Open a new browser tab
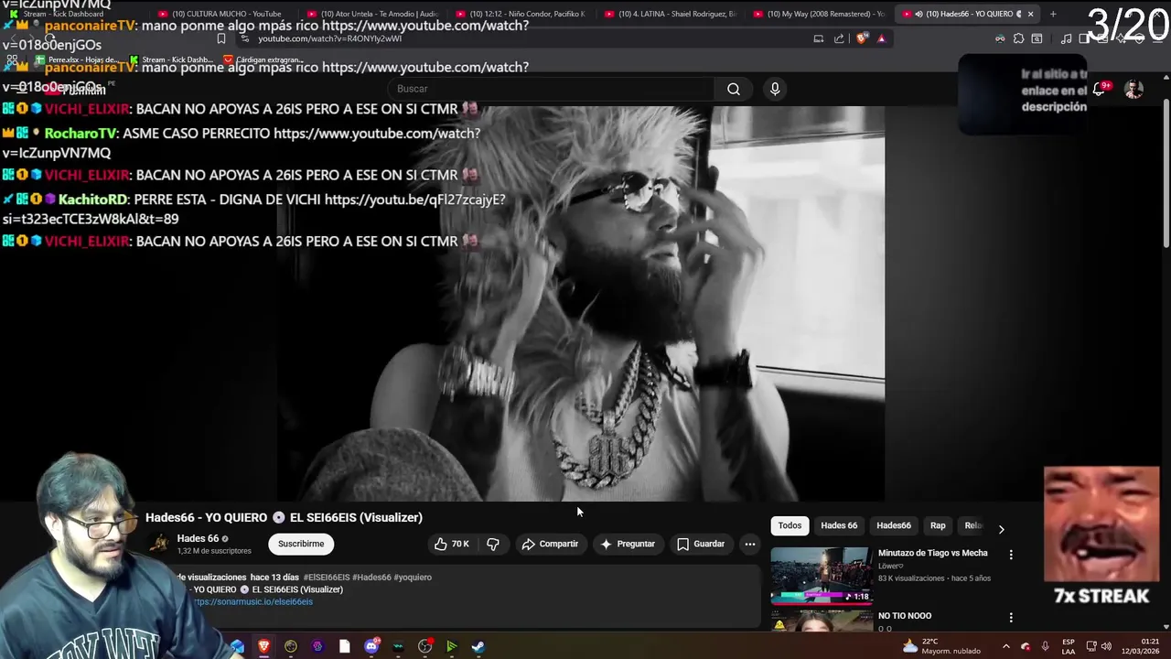 point(1053,14)
